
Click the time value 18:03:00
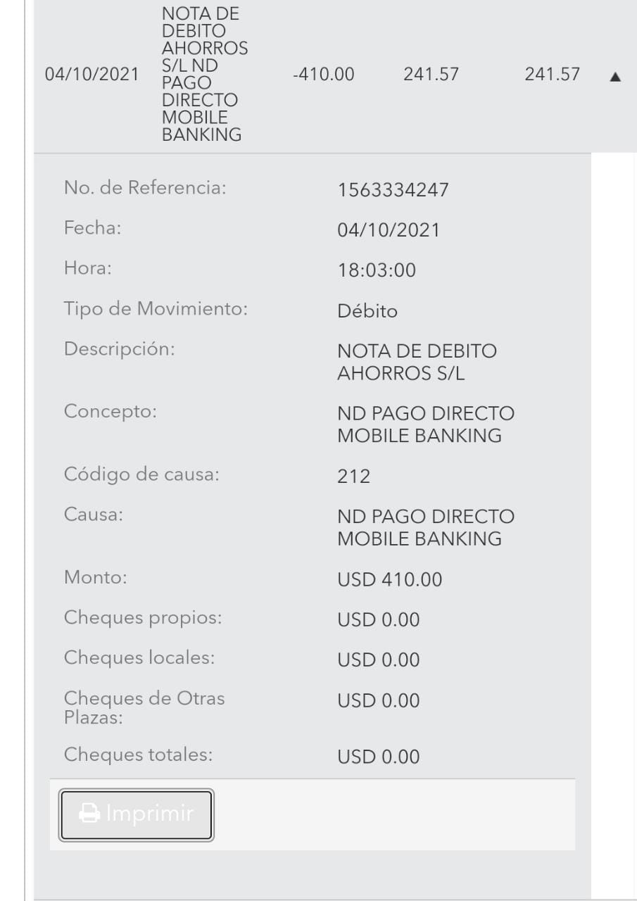point(377,270)
